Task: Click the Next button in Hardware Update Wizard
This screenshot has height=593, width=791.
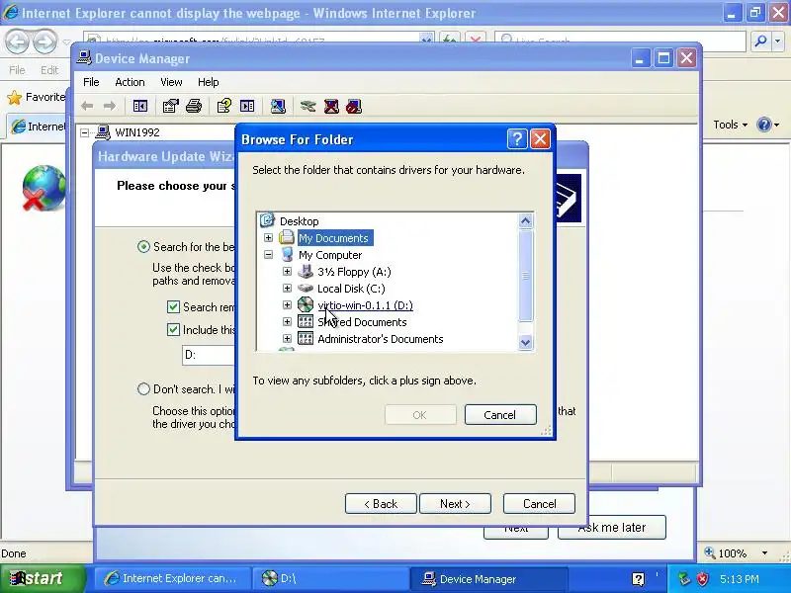Action: click(455, 503)
